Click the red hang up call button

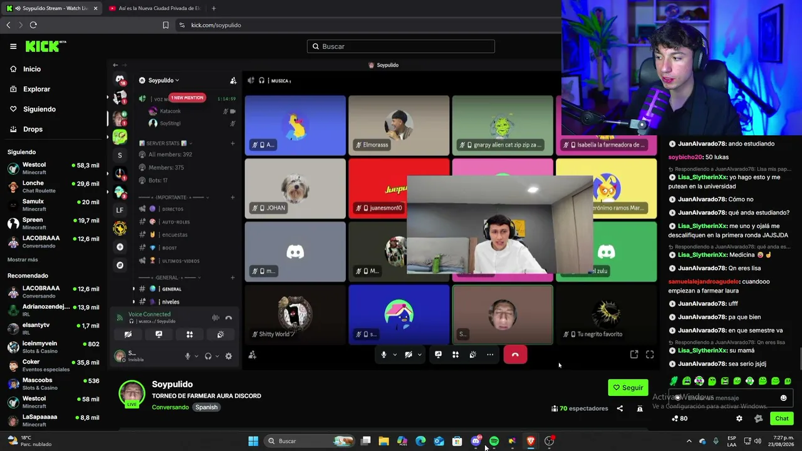coord(515,355)
